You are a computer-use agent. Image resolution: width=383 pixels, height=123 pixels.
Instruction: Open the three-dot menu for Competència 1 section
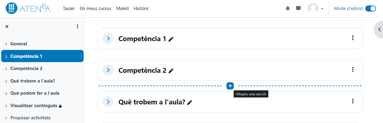[353, 38]
